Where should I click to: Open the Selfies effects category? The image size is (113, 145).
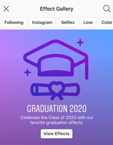click(x=68, y=22)
